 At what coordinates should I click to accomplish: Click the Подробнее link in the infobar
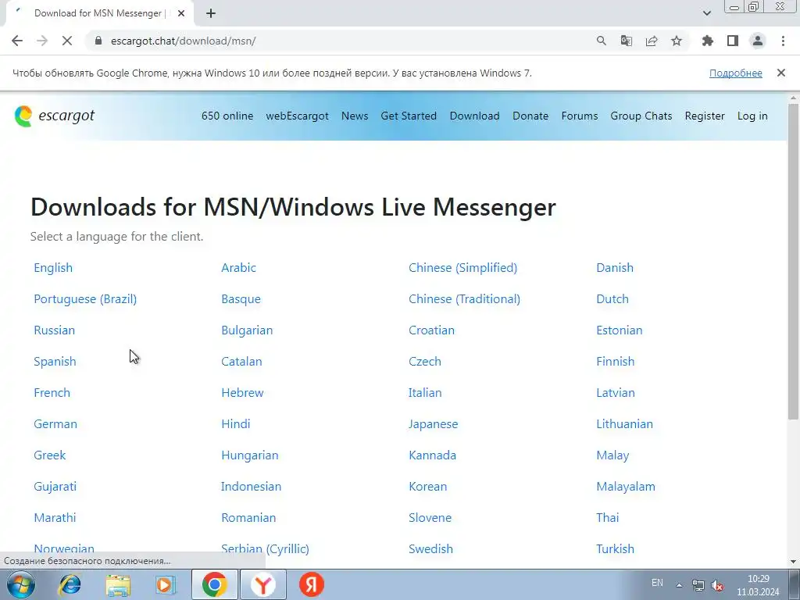pos(736,73)
